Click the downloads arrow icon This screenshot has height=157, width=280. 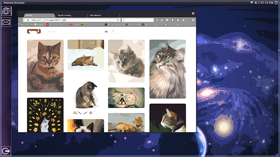[173, 20]
